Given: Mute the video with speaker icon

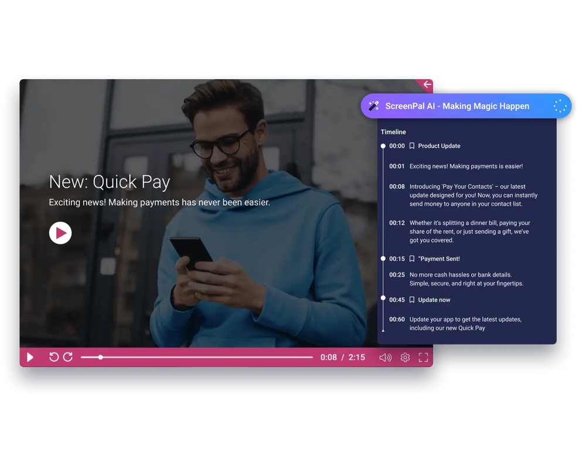Looking at the screenshot, I should point(385,358).
